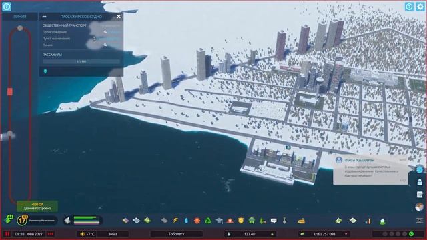Open the Statistics bar chart panel
Viewport: 427px width, 240px height.
pyautogui.click(x=368, y=221)
